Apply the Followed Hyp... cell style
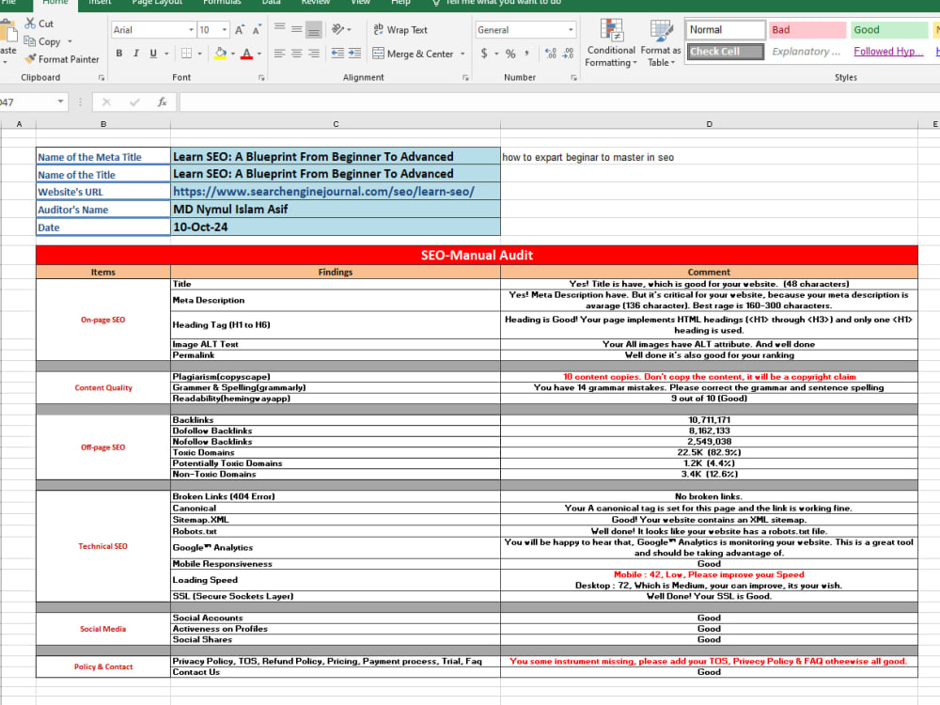The width and height of the screenshot is (940, 705). (x=888, y=52)
